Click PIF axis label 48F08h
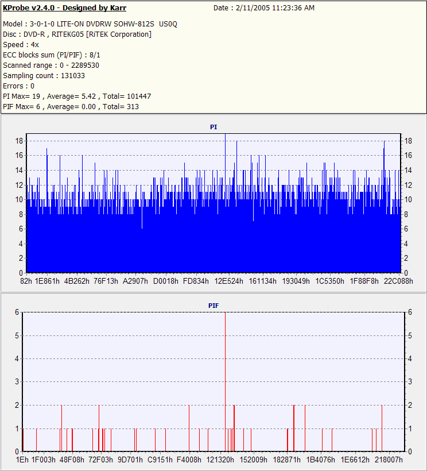The image size is (427, 471). pyautogui.click(x=72, y=460)
